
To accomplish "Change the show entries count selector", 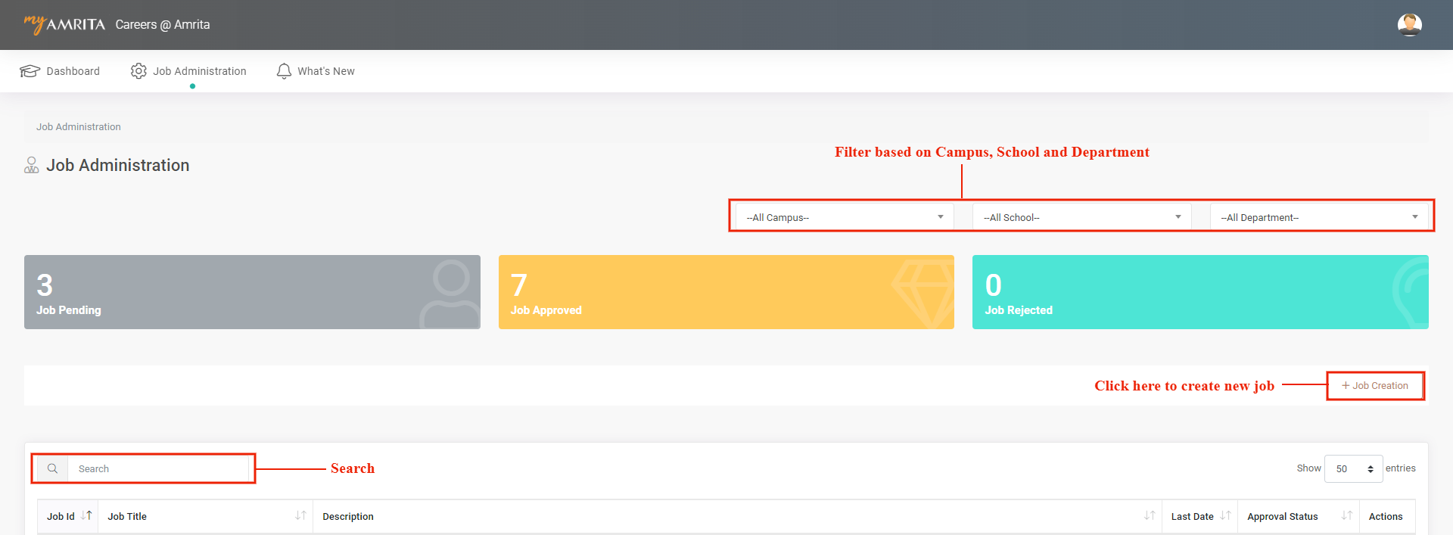I will (x=1353, y=469).
